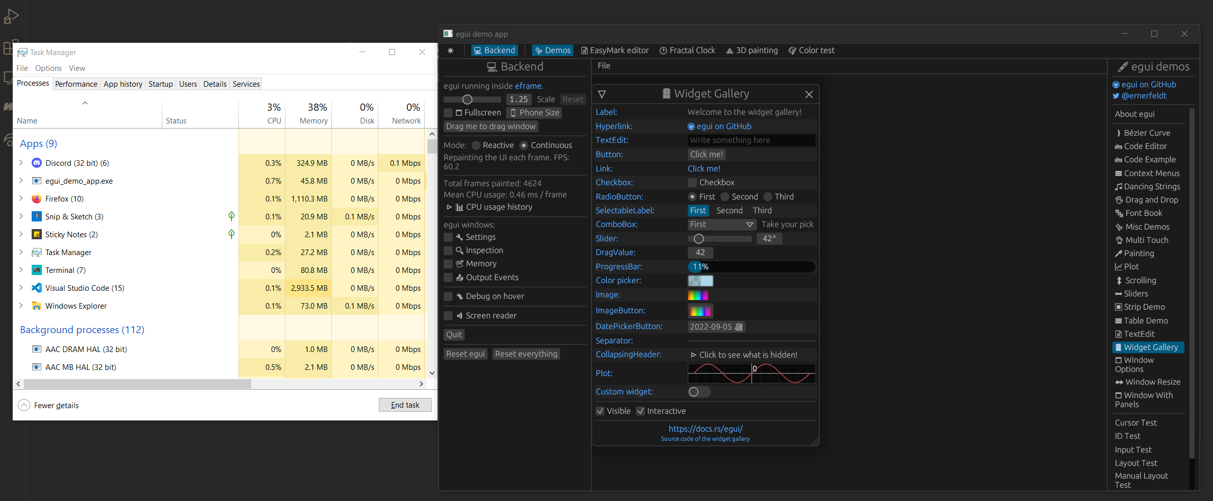Click the sun icon to switch theme

click(451, 51)
